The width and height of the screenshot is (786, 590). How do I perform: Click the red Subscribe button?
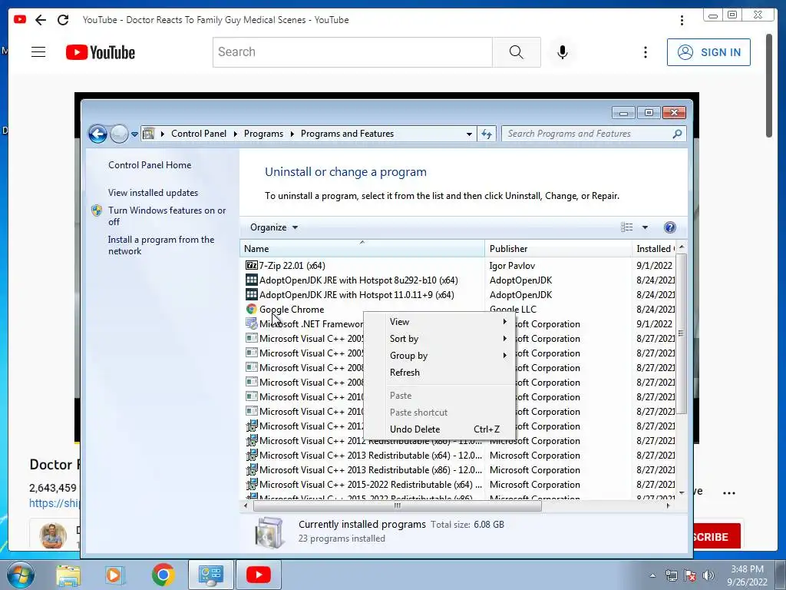pos(716,537)
